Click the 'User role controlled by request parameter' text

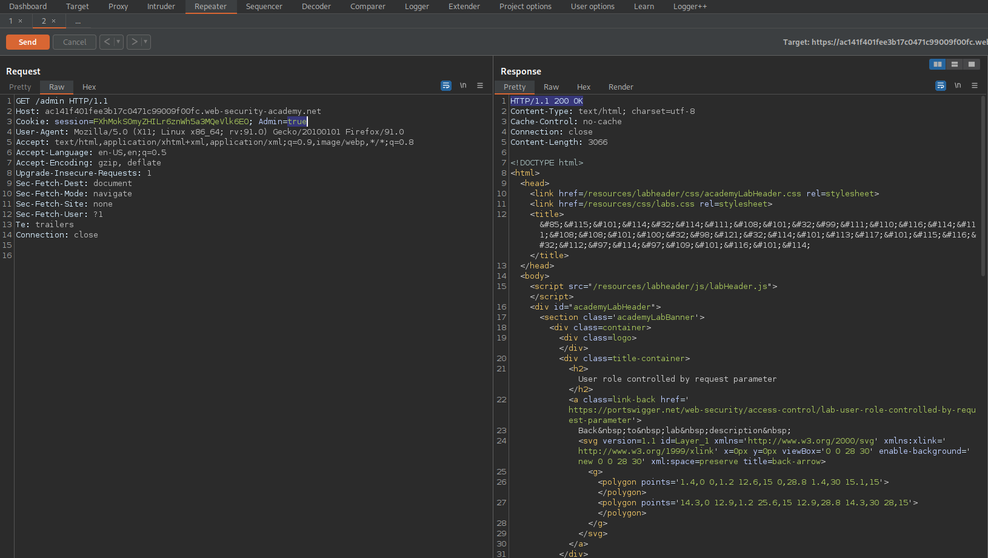(x=677, y=379)
